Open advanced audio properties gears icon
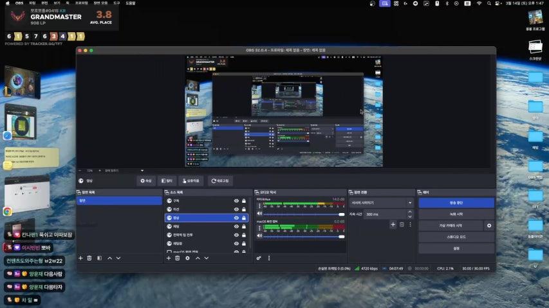Image resolution: width=549 pixels, height=308 pixels. 259,258
